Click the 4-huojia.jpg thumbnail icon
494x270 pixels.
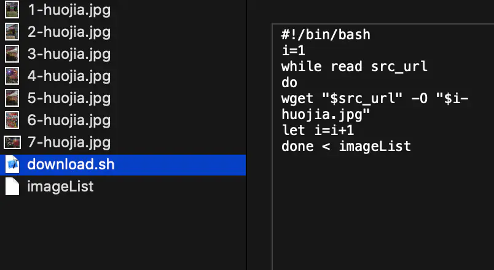12,75
